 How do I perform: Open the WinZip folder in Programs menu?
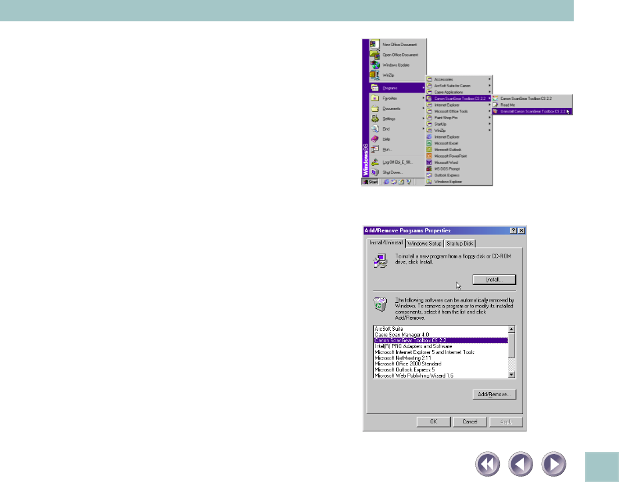click(x=459, y=130)
